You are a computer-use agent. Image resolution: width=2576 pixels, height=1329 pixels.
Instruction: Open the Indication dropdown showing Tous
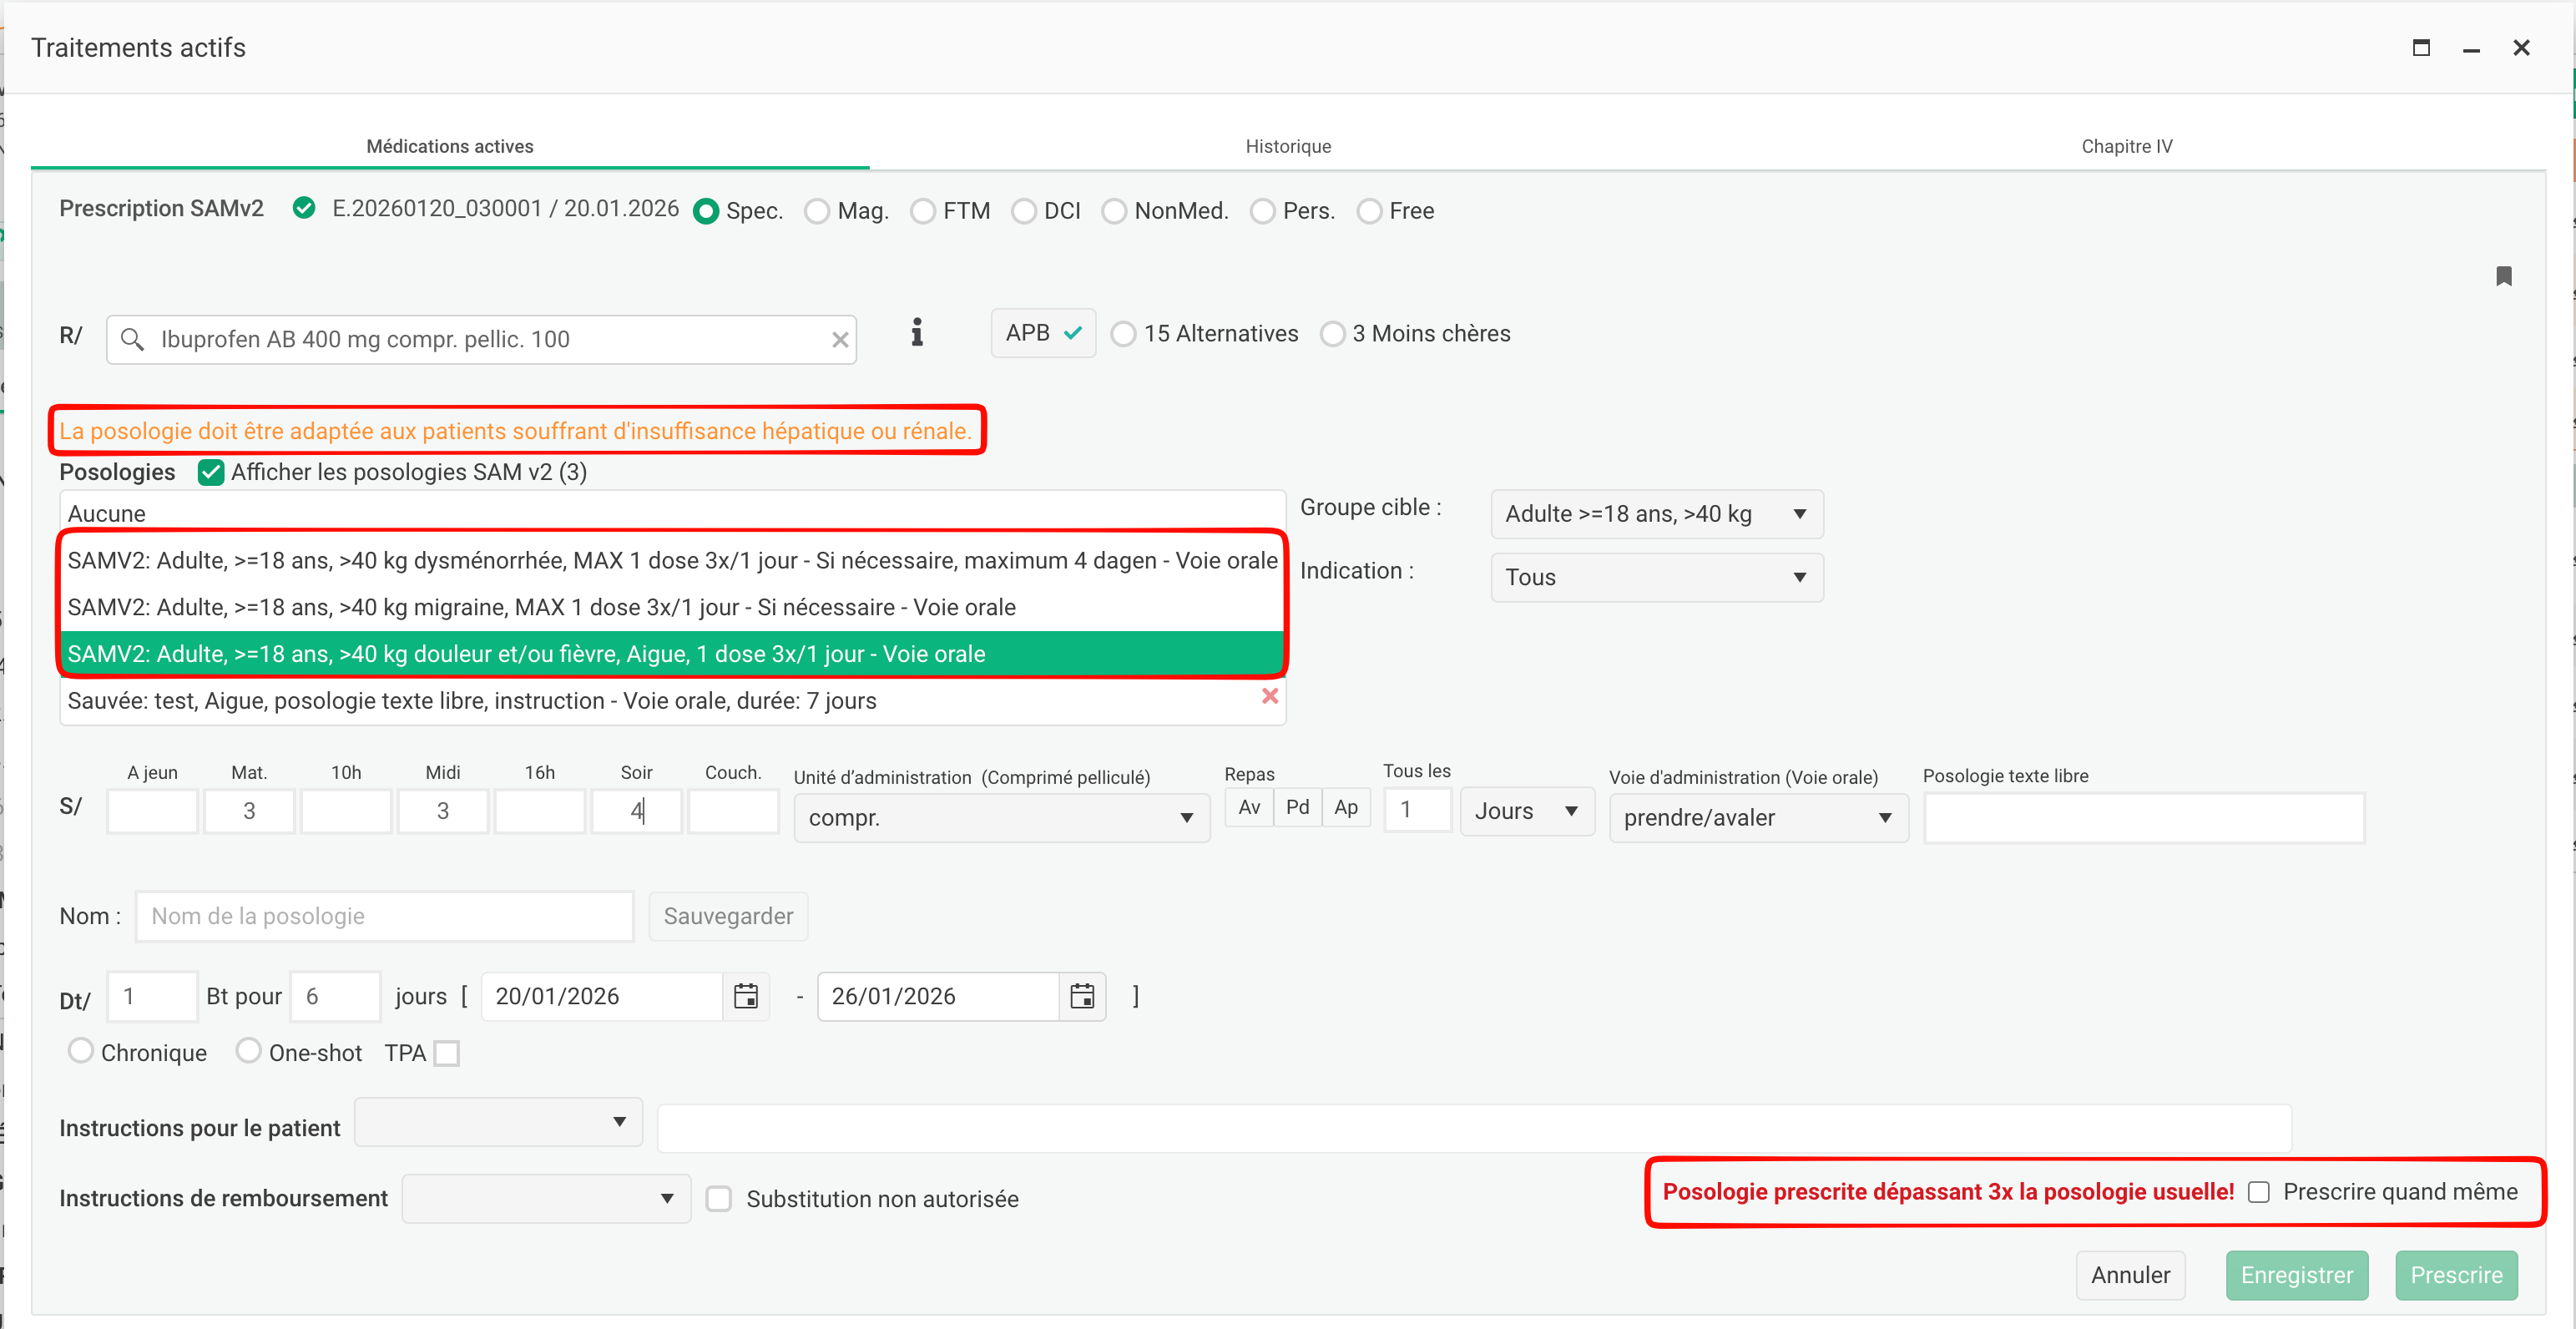click(1656, 578)
